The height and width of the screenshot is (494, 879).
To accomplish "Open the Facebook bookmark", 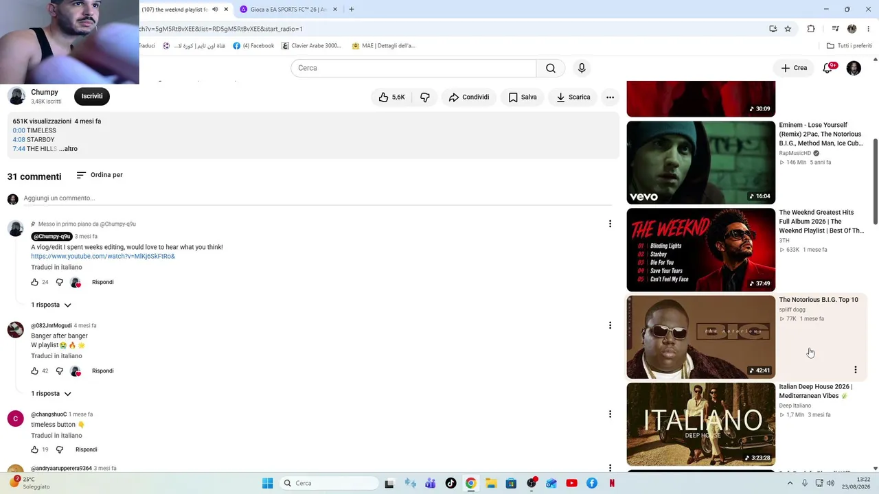I will point(253,46).
